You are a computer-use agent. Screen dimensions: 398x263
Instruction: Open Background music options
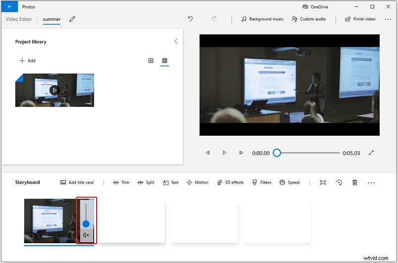coord(262,19)
